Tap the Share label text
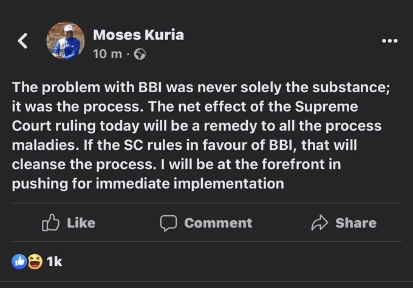The height and width of the screenshot is (288, 413). point(356,223)
